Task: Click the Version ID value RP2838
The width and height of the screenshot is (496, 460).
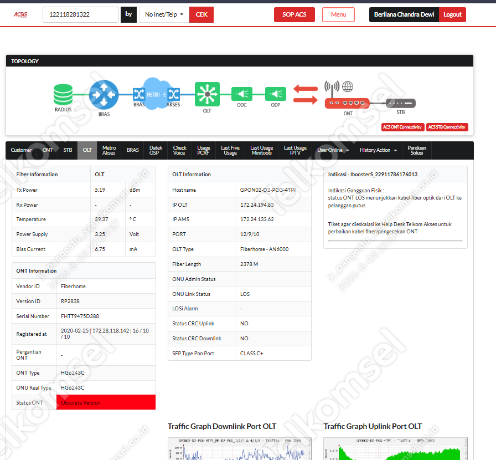Action: click(70, 301)
